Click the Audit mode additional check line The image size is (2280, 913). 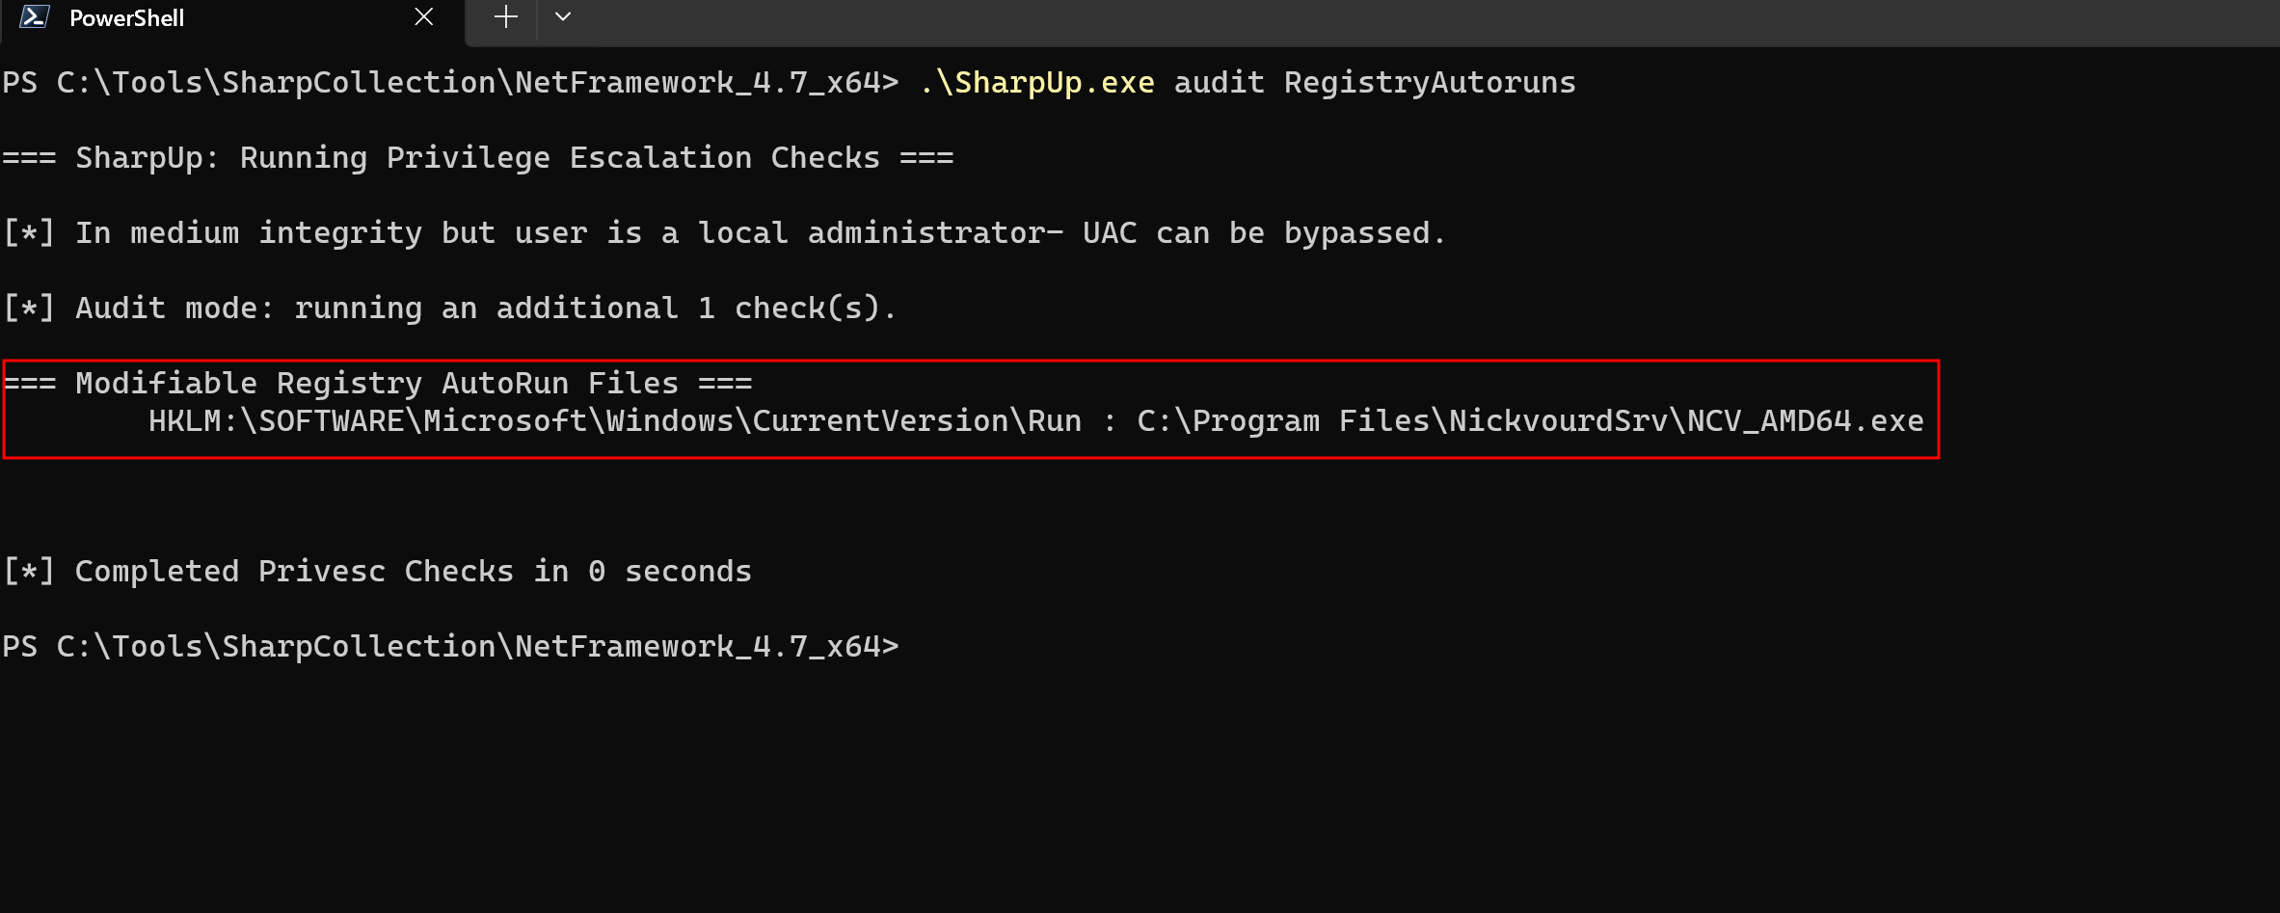pos(485,309)
